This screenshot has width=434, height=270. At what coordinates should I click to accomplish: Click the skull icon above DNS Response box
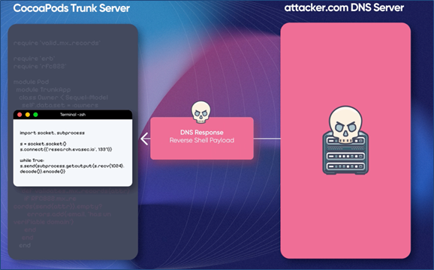coord(201,112)
